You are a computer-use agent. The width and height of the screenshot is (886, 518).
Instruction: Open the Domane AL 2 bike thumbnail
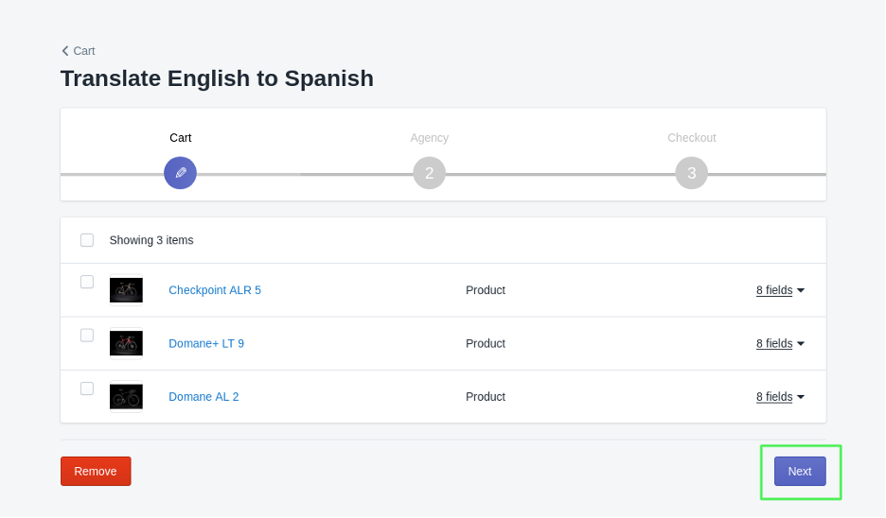pyautogui.click(x=126, y=397)
